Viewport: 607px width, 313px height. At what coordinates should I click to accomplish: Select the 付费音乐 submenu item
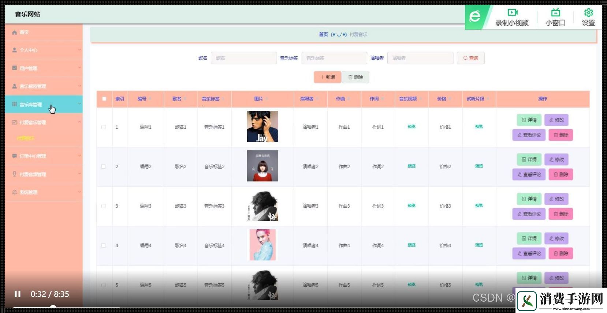tap(25, 138)
